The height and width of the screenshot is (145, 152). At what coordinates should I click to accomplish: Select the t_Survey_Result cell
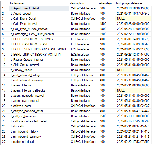click(x=39, y=70)
